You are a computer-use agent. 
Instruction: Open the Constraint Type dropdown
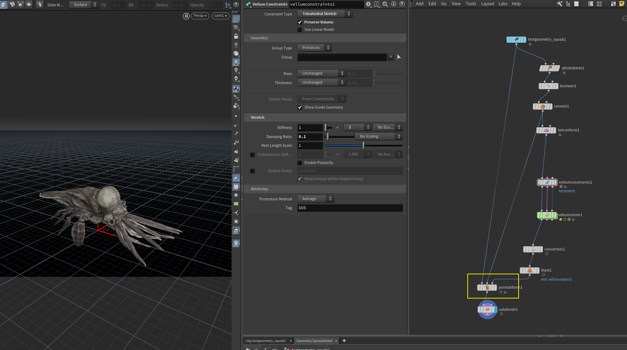coord(325,14)
